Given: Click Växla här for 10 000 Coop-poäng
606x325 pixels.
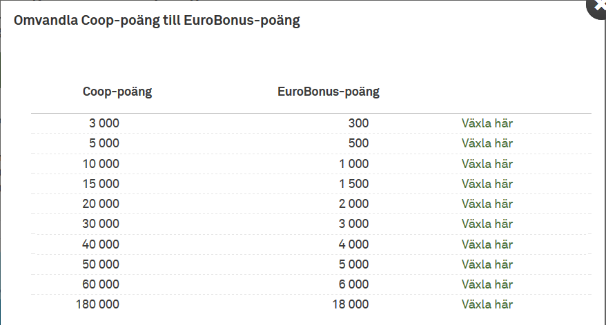Looking at the screenshot, I should click(487, 164).
